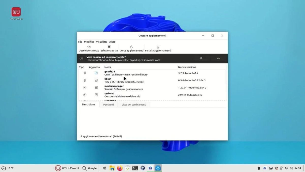Open the UfficioZero 11 start menu
Screen dimensions: 305x172
(x=67, y=168)
